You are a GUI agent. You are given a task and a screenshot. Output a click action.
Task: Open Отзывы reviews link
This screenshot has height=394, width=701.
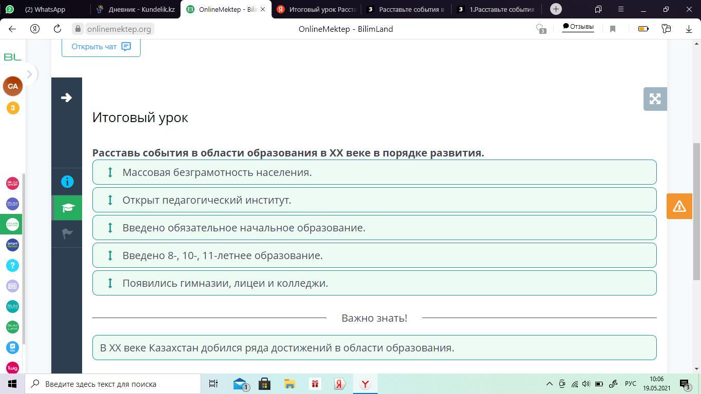click(578, 27)
